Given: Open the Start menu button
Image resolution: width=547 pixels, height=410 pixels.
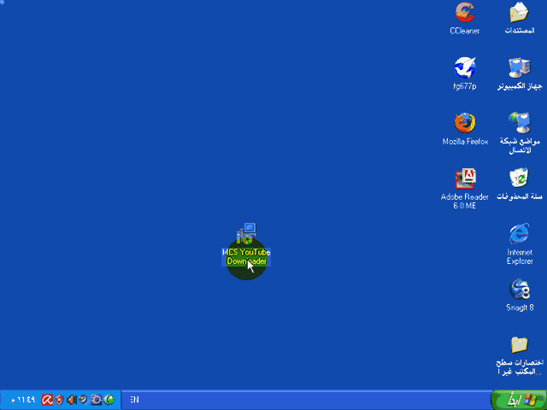Looking at the screenshot, I should [x=517, y=400].
